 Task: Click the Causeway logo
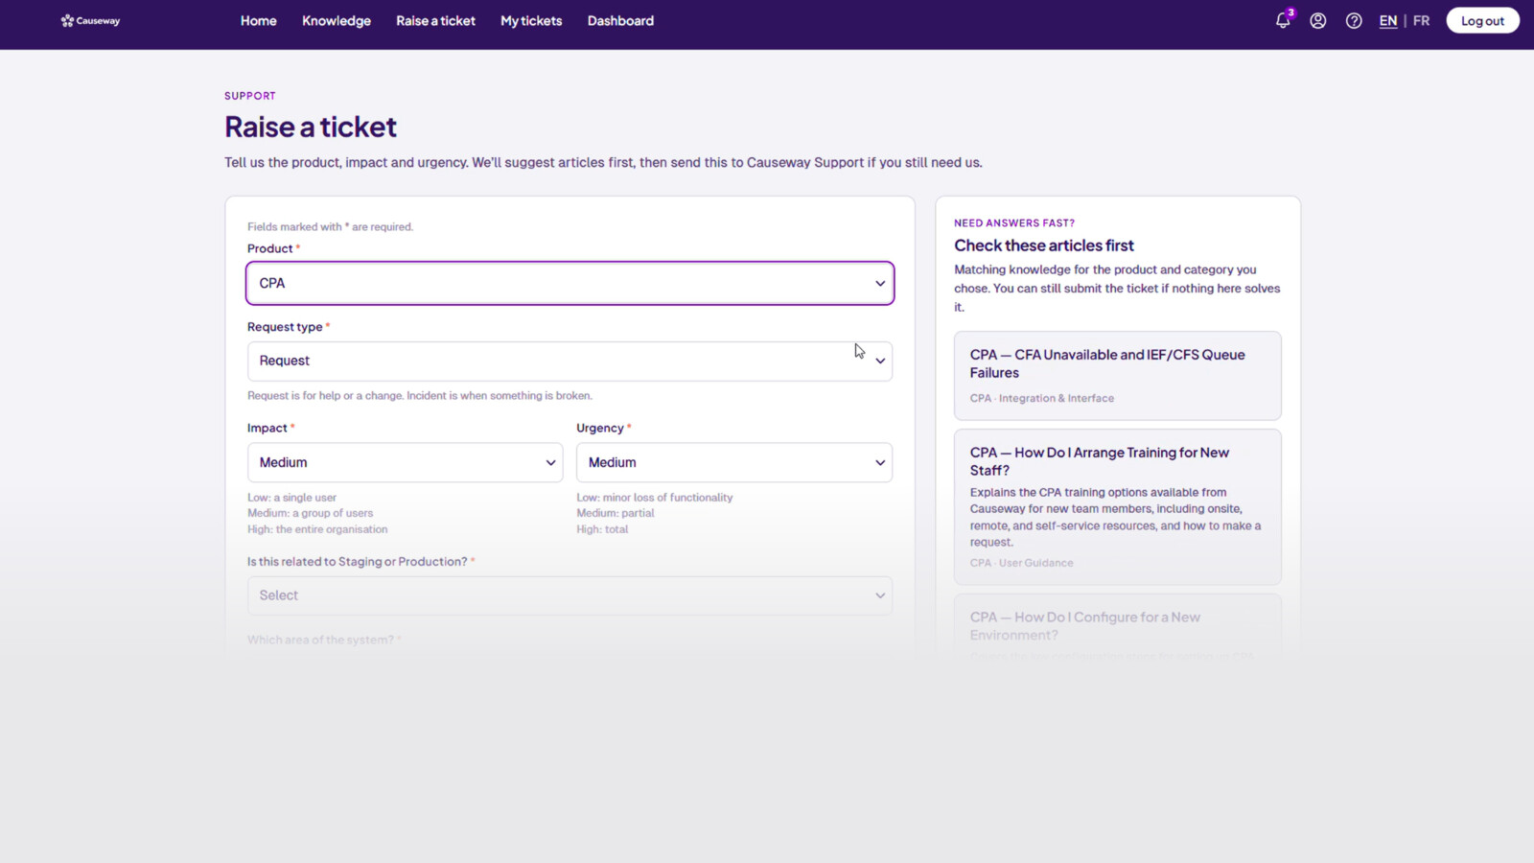[90, 20]
